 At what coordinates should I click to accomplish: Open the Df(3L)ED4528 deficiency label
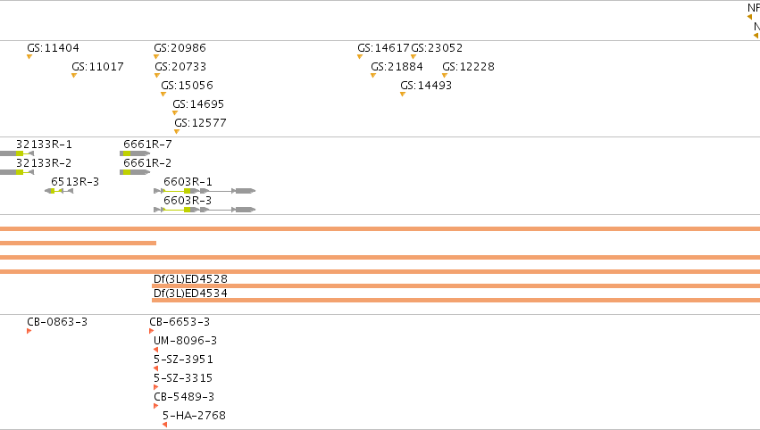tap(190, 279)
